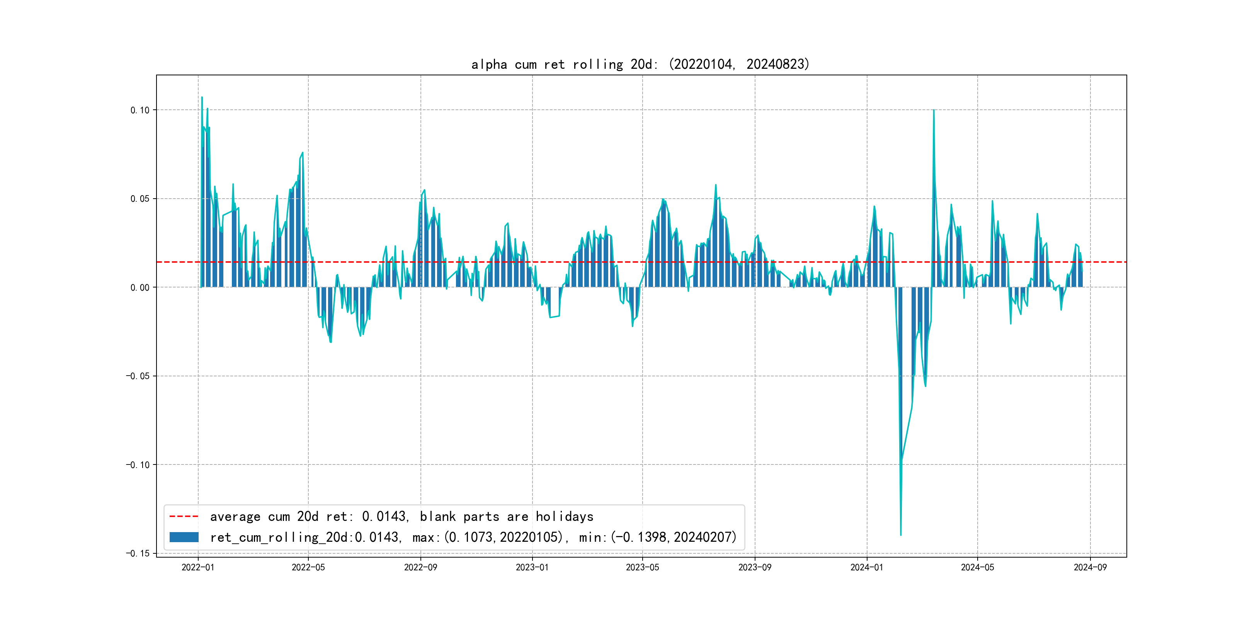Click the -0.10 y-axis tick label

[x=138, y=465]
